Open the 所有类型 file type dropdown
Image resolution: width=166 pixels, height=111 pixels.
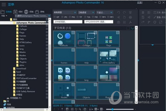(x=65, y=13)
